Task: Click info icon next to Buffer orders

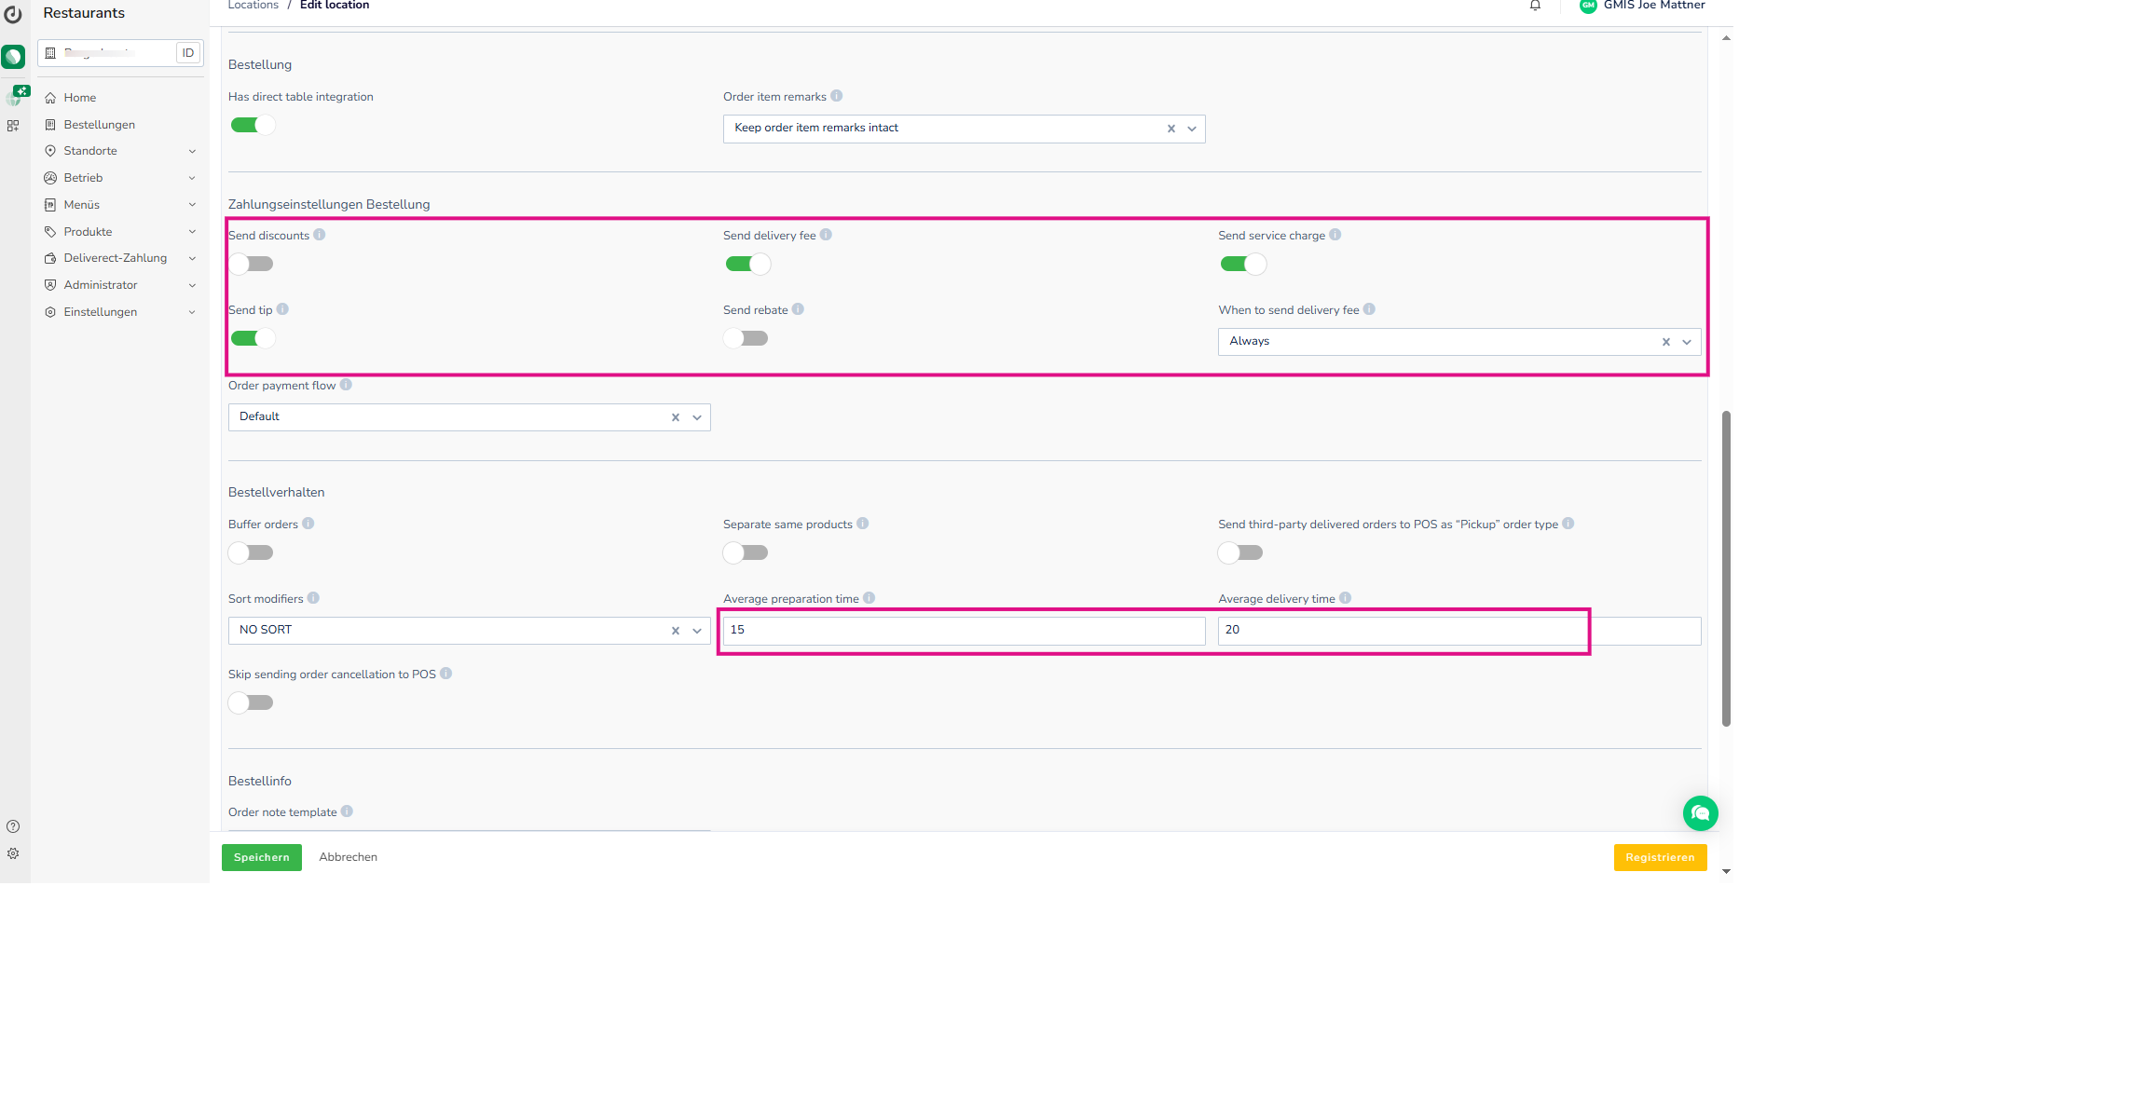Action: pos(308,524)
